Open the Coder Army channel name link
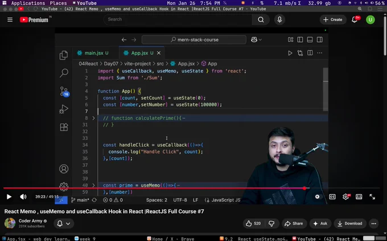 click(30, 221)
